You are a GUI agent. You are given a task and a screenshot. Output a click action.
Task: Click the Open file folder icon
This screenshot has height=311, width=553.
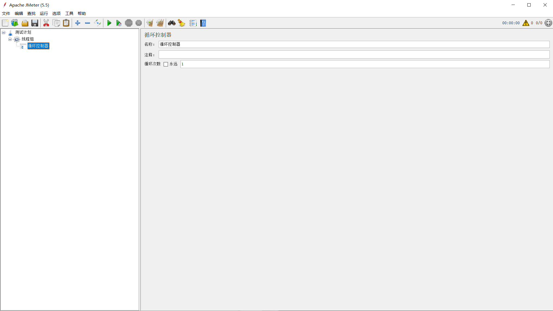coord(25,23)
